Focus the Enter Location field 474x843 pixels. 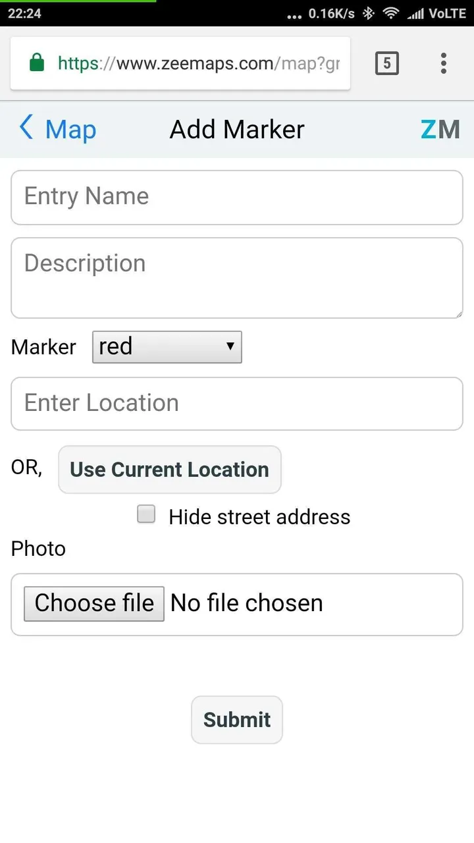237,404
